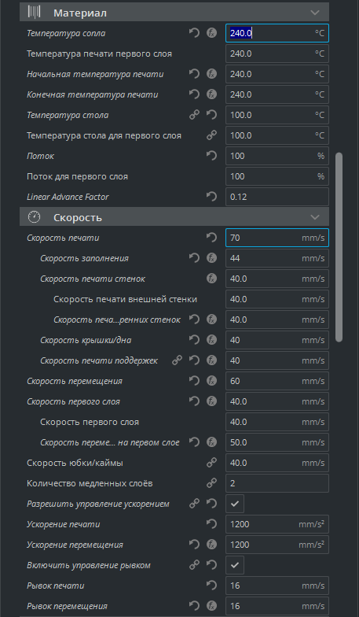
Task: Reset inner walls speed (Скорость печа...ренних стенок)
Action: click(195, 320)
